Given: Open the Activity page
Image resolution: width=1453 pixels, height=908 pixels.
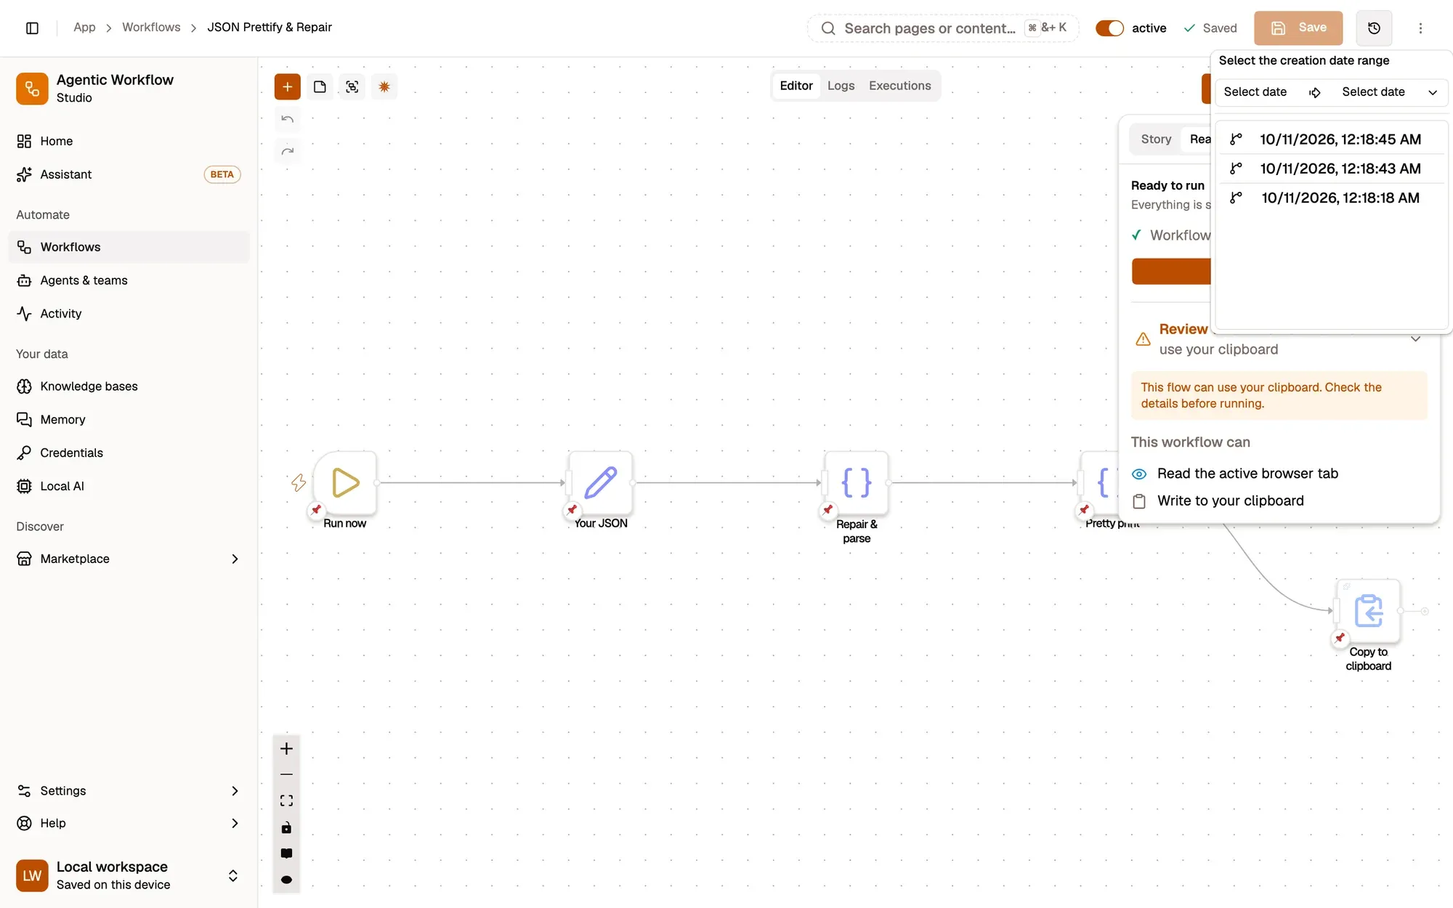Looking at the screenshot, I should pos(129,314).
